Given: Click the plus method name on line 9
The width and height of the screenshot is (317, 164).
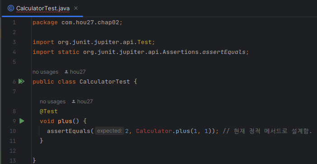Looking at the screenshot, I should (x=65, y=121).
